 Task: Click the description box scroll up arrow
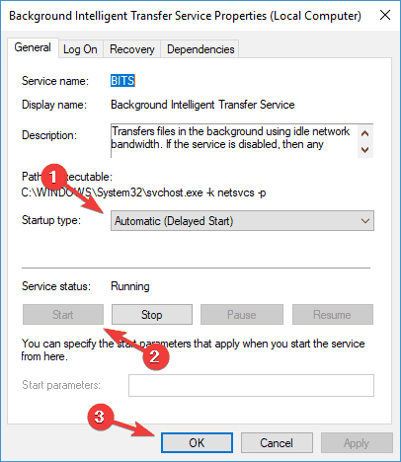[364, 133]
